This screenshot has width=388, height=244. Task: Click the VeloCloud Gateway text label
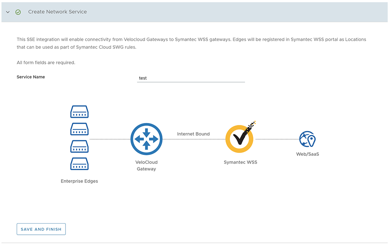146,166
